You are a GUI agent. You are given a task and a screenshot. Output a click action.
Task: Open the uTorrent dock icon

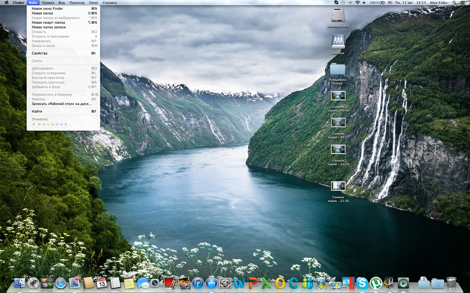(376, 283)
